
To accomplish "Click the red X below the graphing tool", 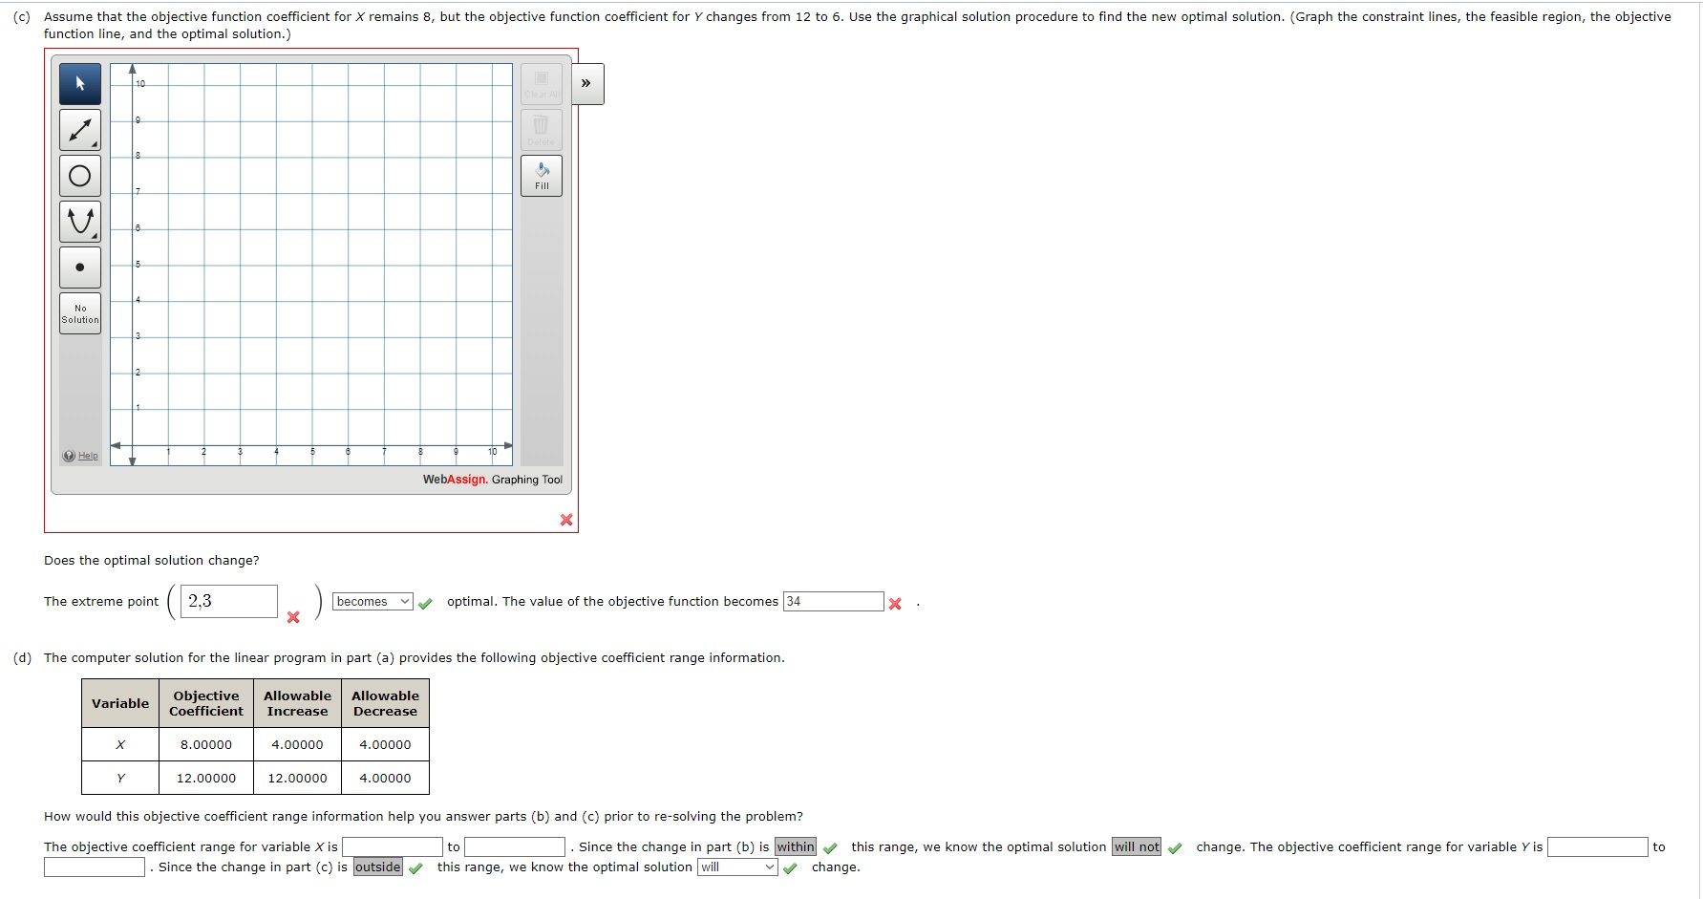I will point(565,520).
